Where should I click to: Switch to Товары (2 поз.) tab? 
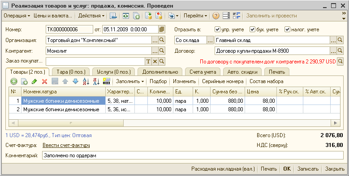[28, 72]
